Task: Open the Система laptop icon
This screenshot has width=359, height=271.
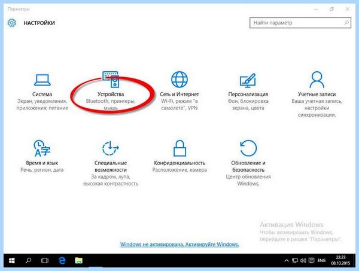Action: tap(42, 80)
